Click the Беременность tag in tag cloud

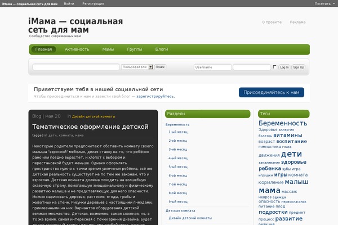283,123
